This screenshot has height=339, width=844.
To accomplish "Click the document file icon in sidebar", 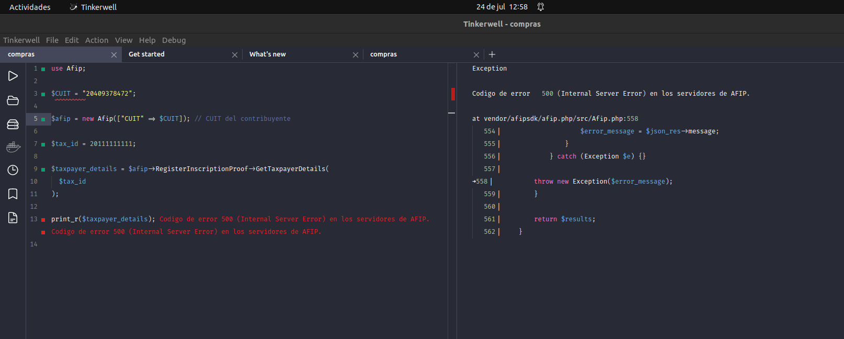I will click(13, 218).
